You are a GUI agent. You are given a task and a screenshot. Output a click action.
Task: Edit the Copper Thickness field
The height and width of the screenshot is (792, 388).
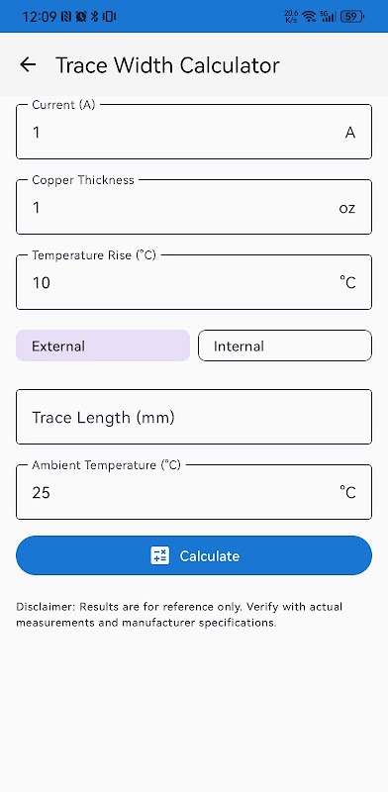(194, 207)
